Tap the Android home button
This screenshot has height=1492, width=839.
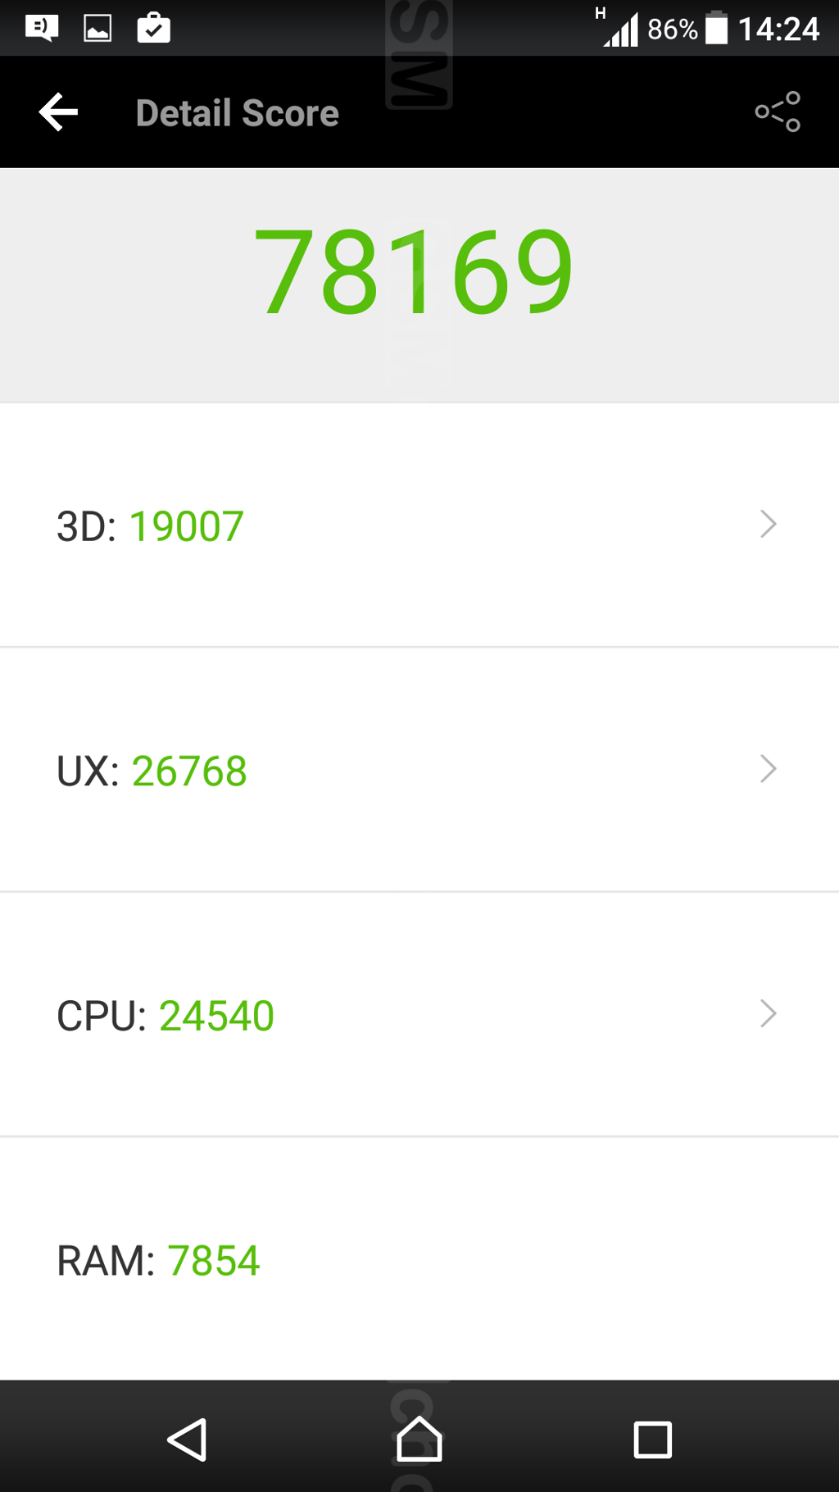click(419, 1439)
